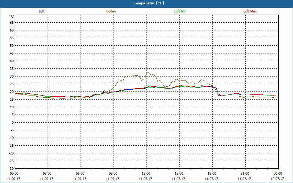The image size is (293, 183).
Task: Click the 60 value on temperature axis
Action: (x=12, y=30)
